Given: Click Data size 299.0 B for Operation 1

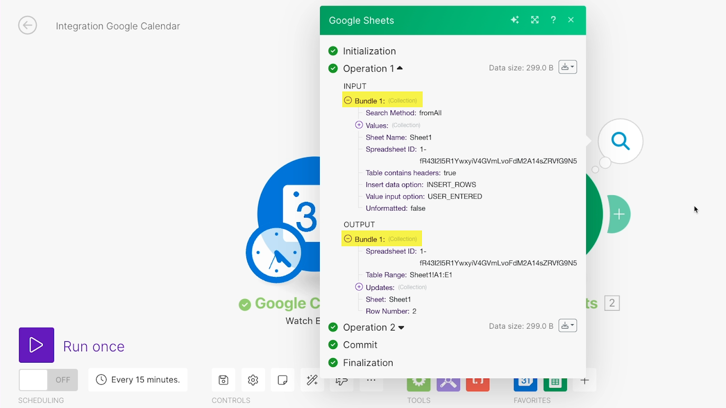Looking at the screenshot, I should (521, 68).
